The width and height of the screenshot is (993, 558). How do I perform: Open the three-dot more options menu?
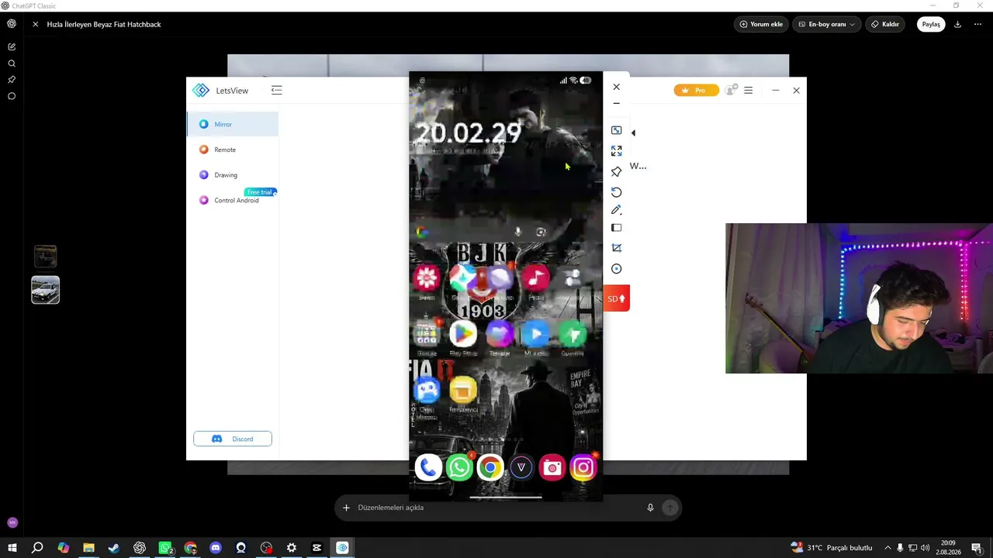977,24
